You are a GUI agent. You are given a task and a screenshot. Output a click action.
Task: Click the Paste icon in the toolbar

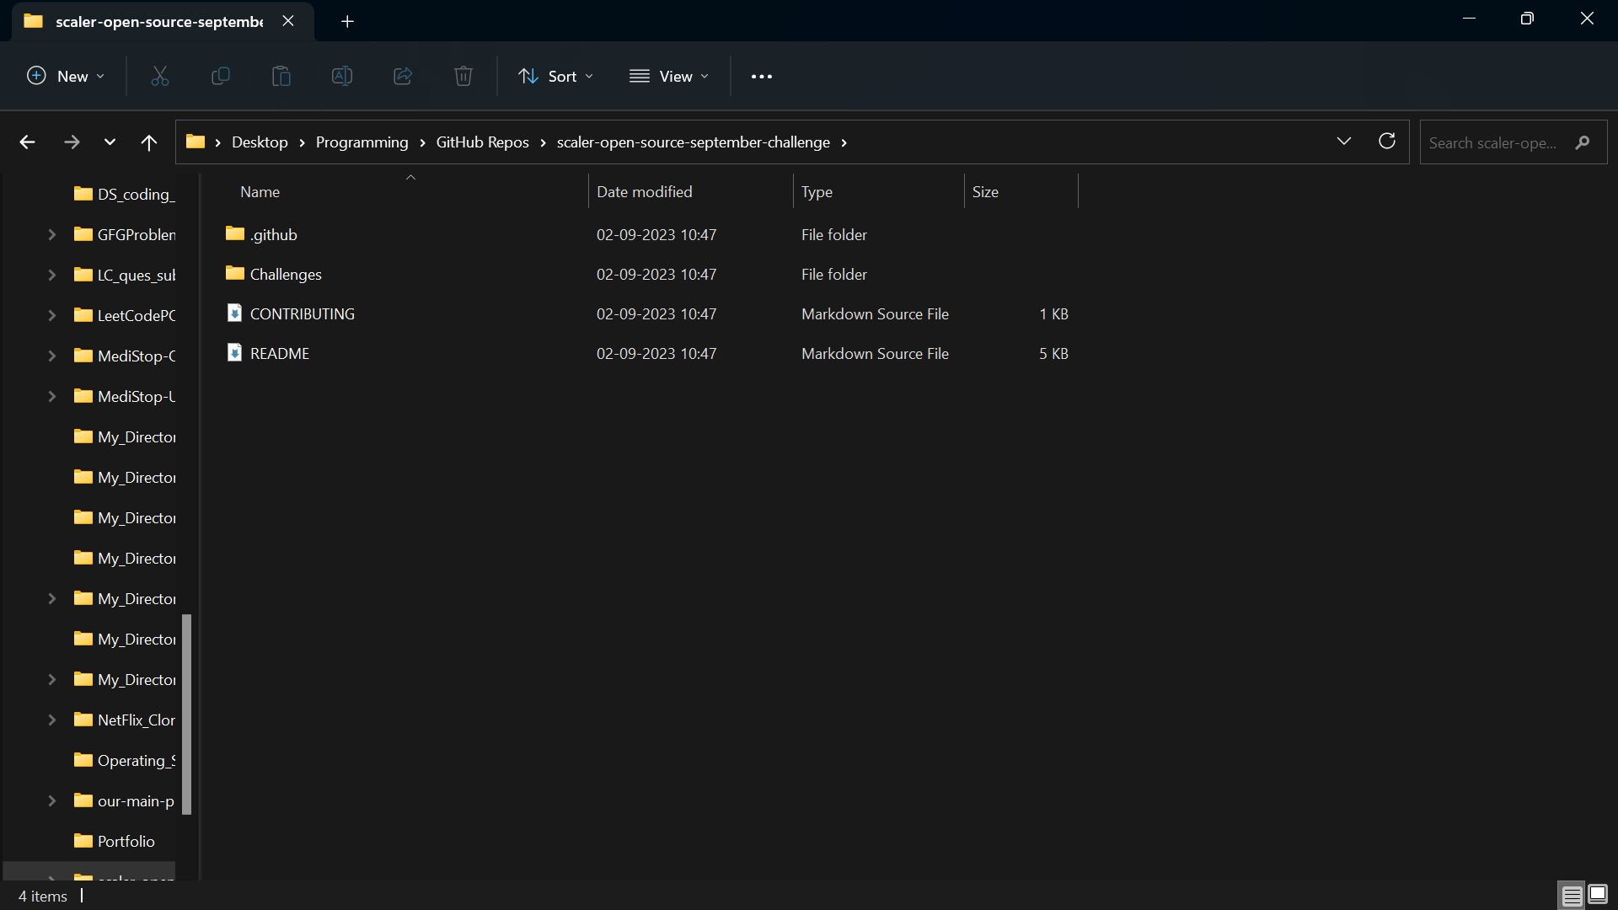[281, 76]
